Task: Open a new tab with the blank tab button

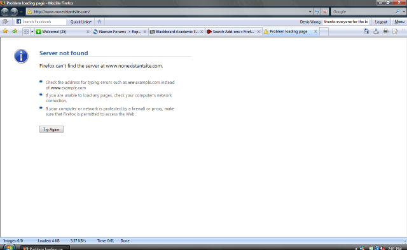Action: point(324,32)
